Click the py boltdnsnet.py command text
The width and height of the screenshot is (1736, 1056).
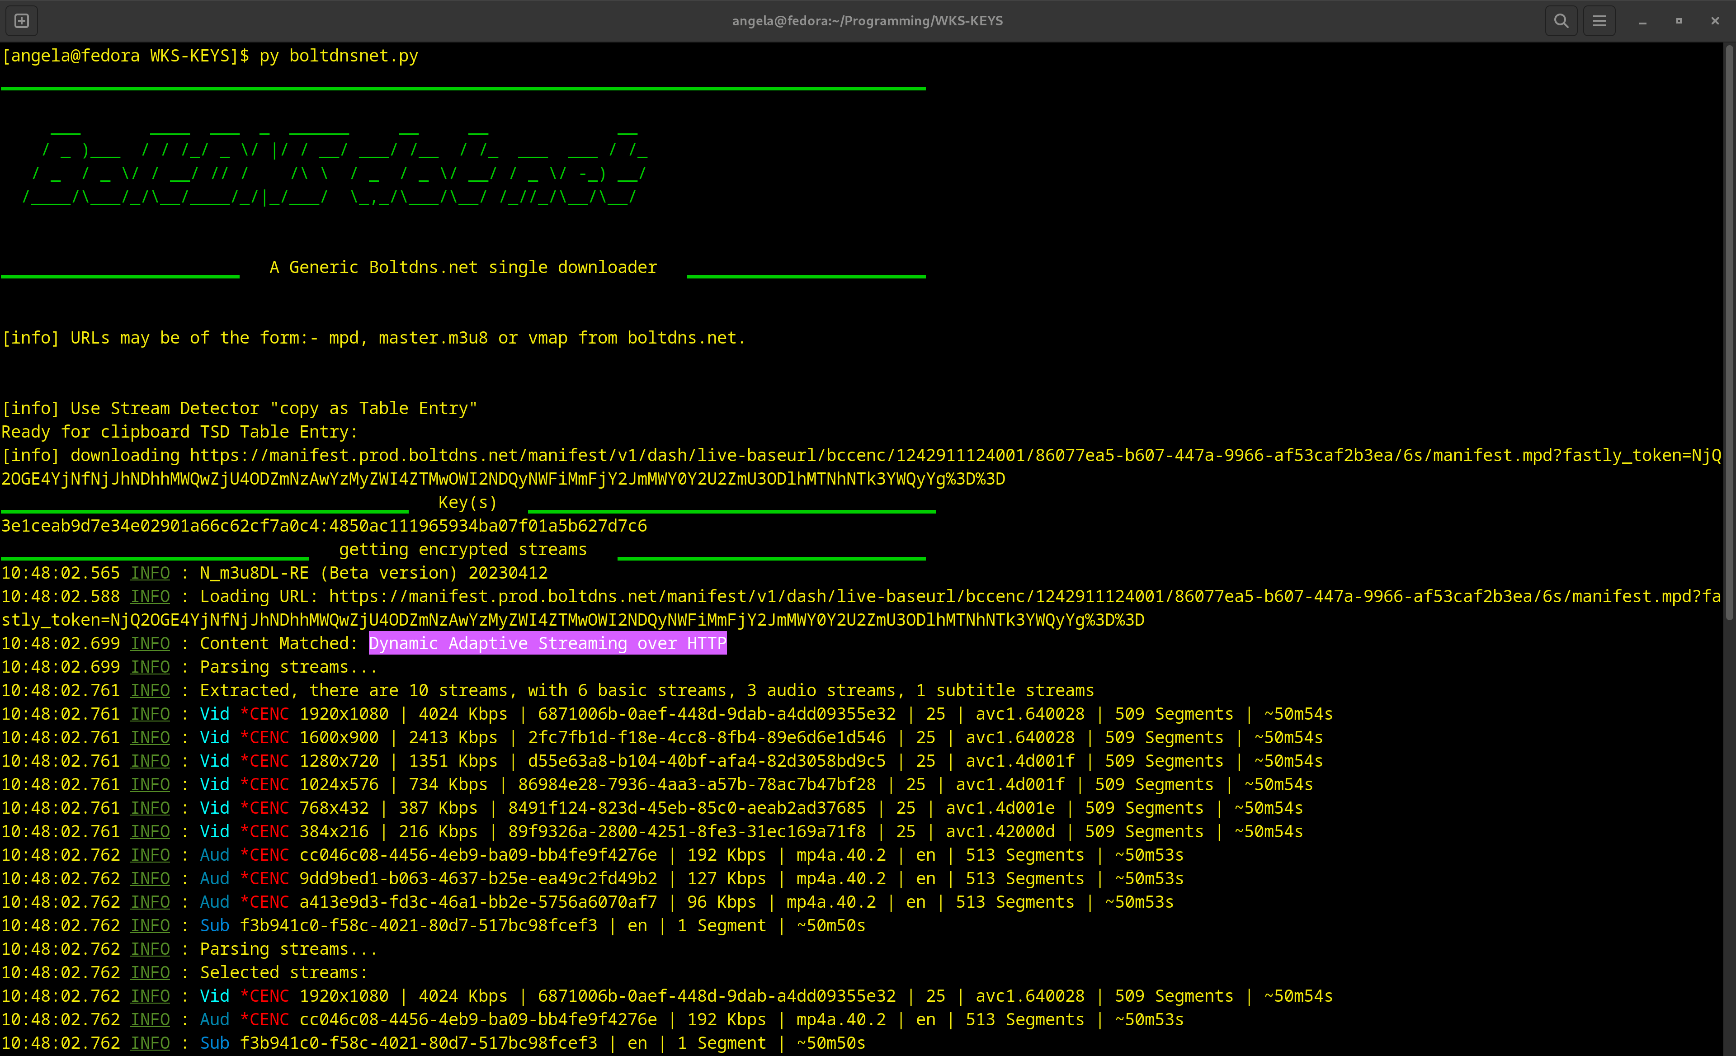[x=339, y=56]
